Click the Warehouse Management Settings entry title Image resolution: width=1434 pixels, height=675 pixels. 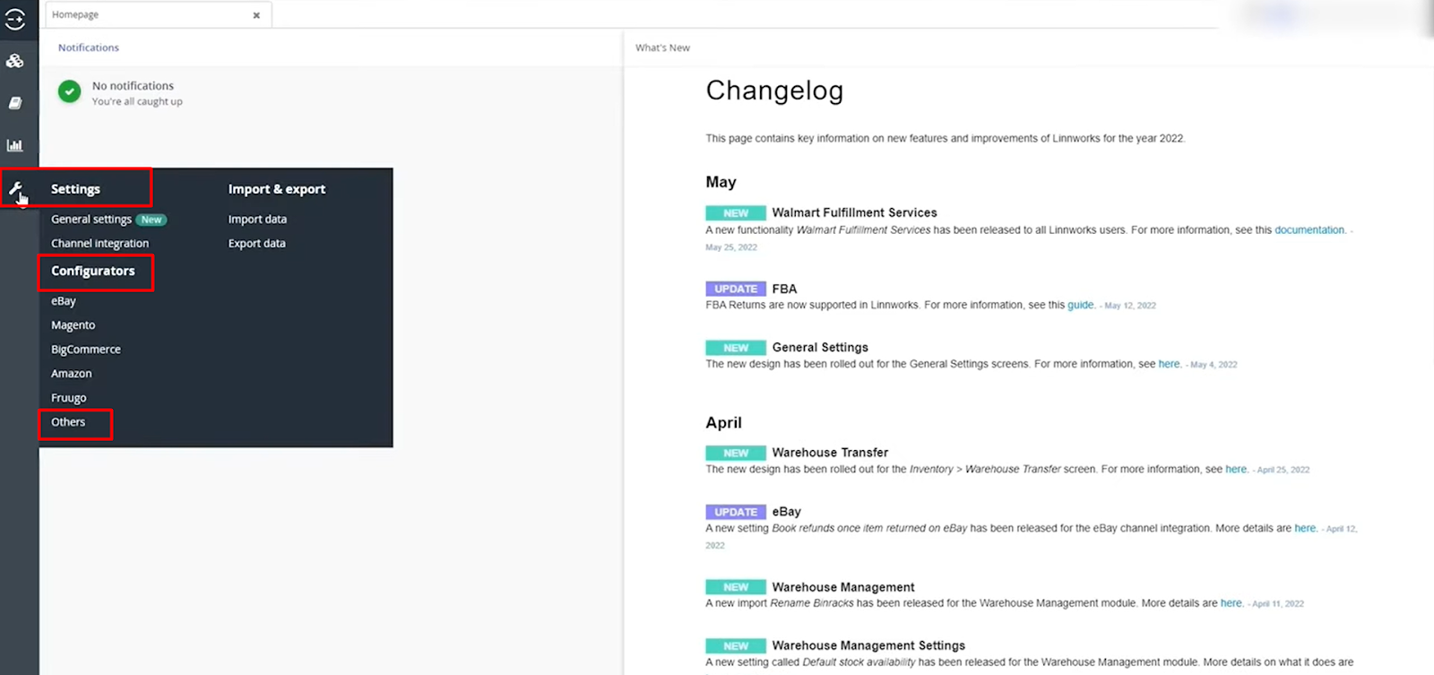(x=868, y=645)
